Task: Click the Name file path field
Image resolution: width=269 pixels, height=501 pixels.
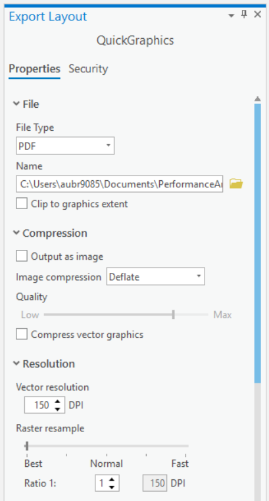Action: (x=120, y=183)
